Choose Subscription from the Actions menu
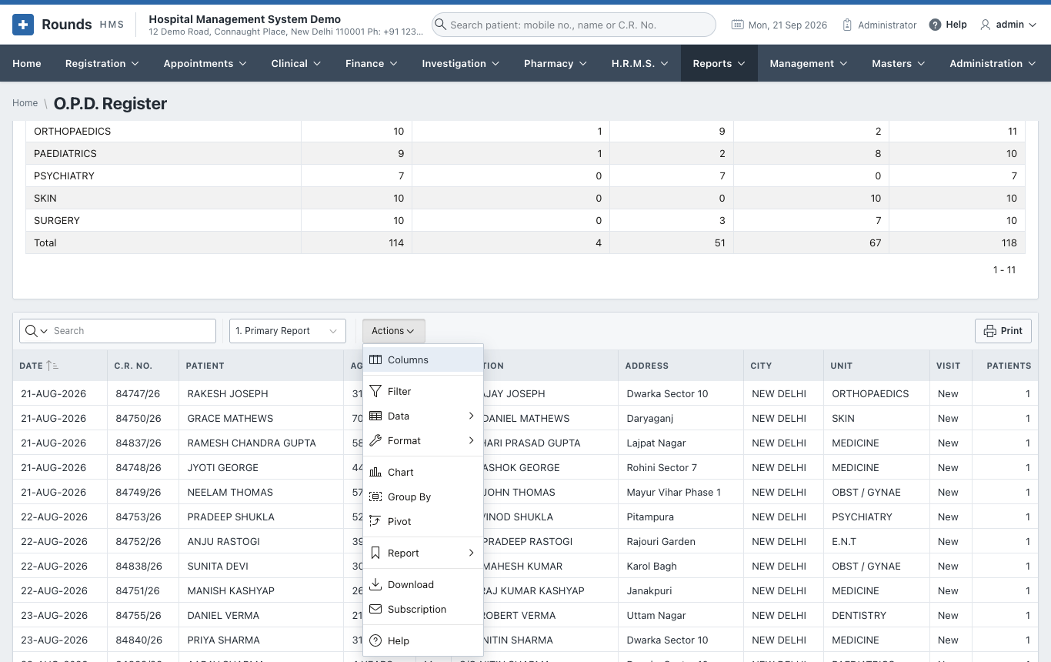Image resolution: width=1051 pixels, height=662 pixels. (423, 609)
